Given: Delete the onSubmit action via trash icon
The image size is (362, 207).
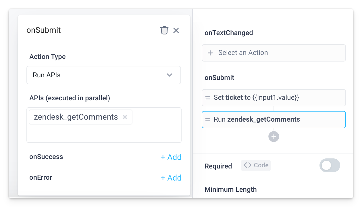Looking at the screenshot, I should 164,30.
